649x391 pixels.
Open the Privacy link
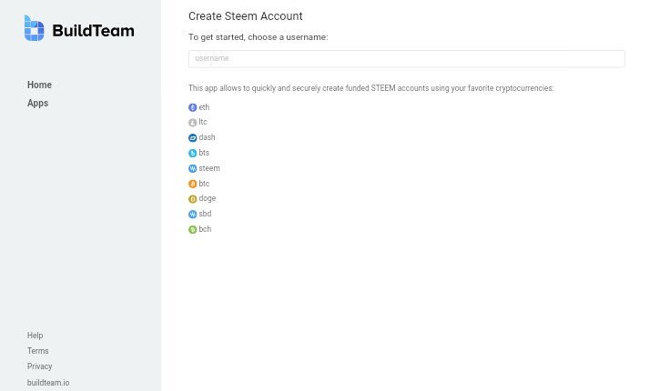tap(40, 366)
